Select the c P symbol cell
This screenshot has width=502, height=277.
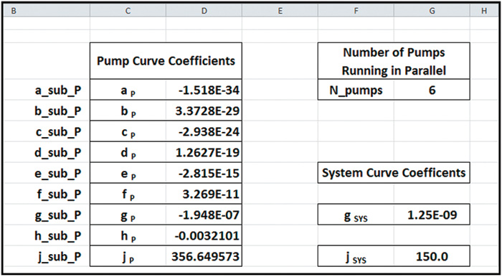coord(128,131)
